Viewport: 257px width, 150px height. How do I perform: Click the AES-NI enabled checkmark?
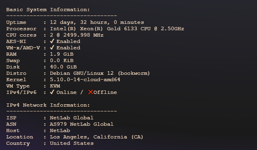point(52,41)
